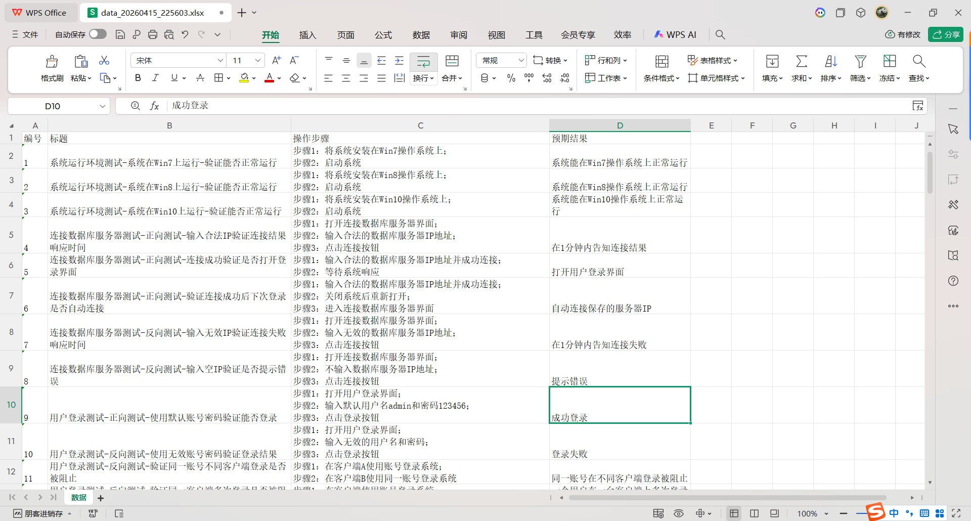The height and width of the screenshot is (521, 971).
Task: Toggle the AutoSave (自动保存) switch
Action: (x=98, y=34)
